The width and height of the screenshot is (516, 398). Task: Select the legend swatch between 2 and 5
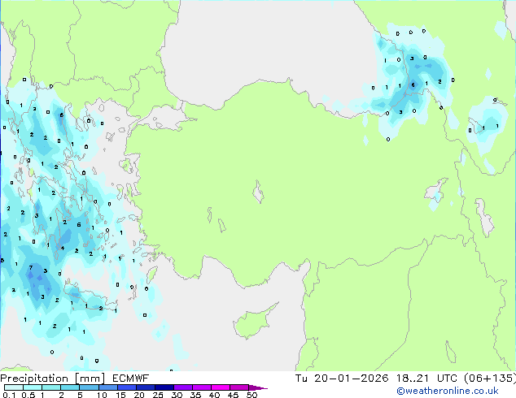pyautogui.click(x=70, y=387)
